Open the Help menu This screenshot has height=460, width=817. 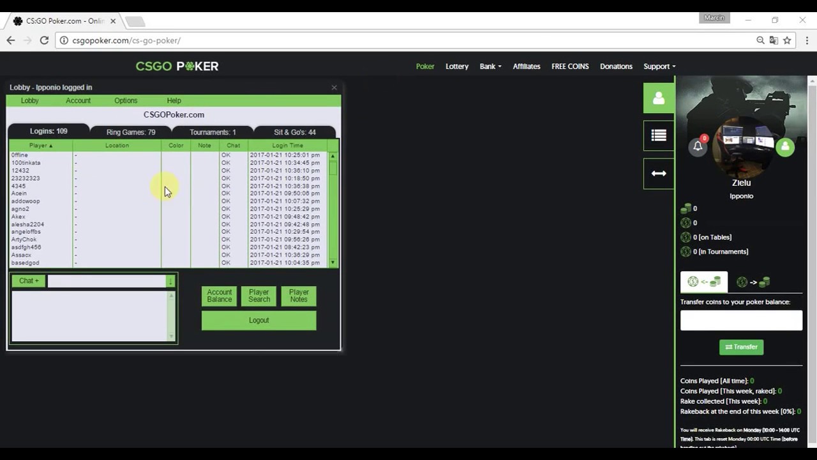coord(174,101)
